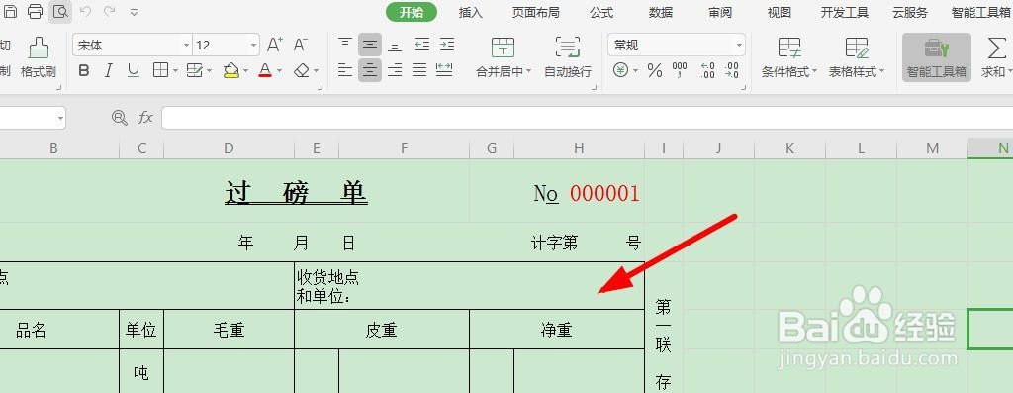Open number format dropdown 常规
The height and width of the screenshot is (393, 1013).
click(739, 46)
